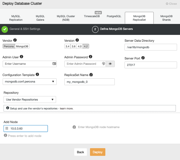Click the generate password icon
The height and width of the screenshot is (160, 180).
click(104, 64)
